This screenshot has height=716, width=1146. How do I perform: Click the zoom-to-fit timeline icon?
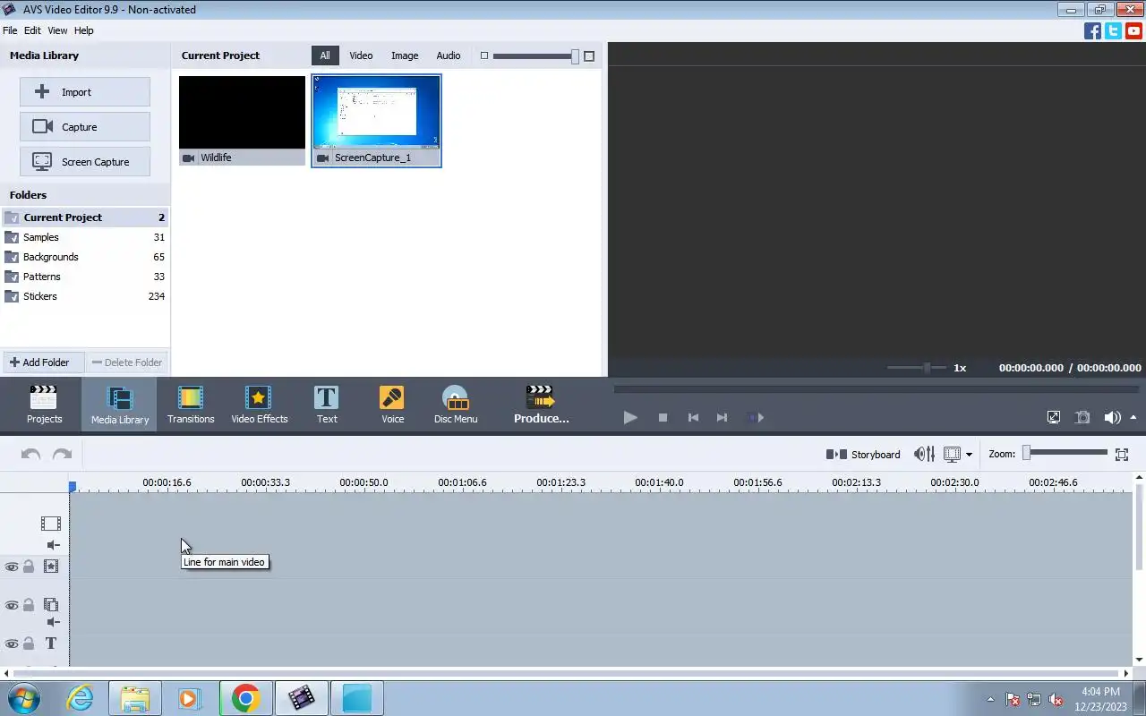(x=1121, y=455)
